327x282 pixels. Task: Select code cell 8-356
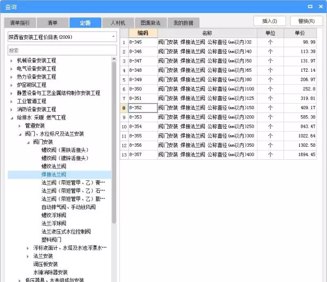point(143,145)
